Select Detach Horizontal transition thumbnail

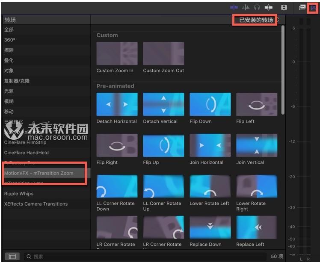(117, 104)
